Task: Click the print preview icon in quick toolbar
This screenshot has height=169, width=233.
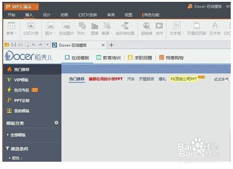Action: click(x=27, y=45)
